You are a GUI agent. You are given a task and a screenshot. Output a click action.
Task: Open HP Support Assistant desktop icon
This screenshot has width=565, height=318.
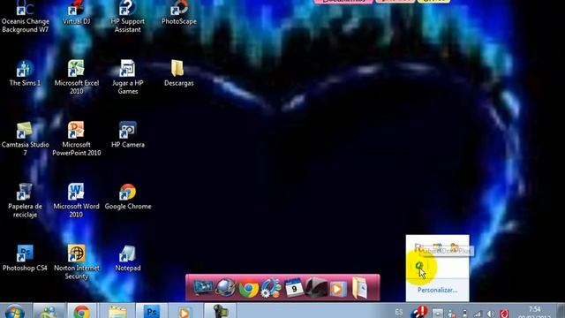[x=127, y=17]
